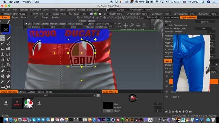Toggle the Invert Tool checkbox
Viewport: 219px width, 123px height.
click(31, 14)
